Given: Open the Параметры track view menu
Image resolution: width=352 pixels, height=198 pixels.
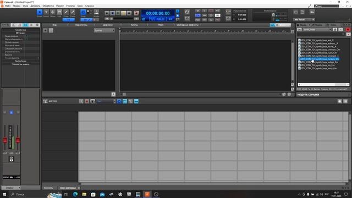Looking at the screenshot, I should pyautogui.click(x=81, y=25).
